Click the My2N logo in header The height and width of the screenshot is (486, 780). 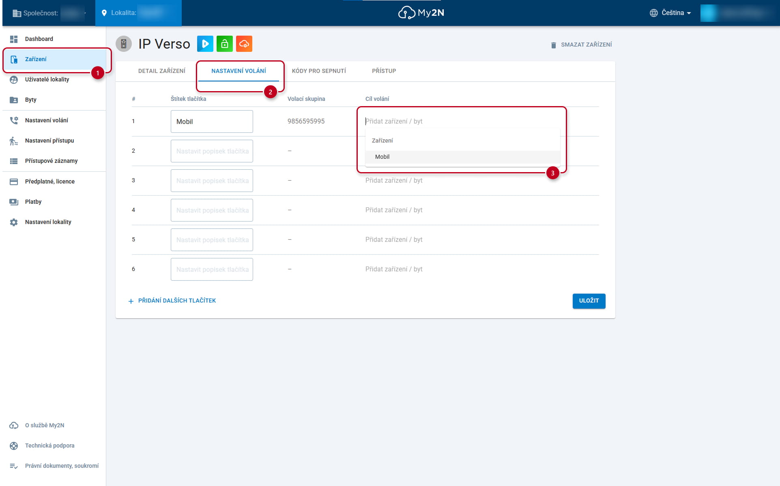[x=421, y=13]
